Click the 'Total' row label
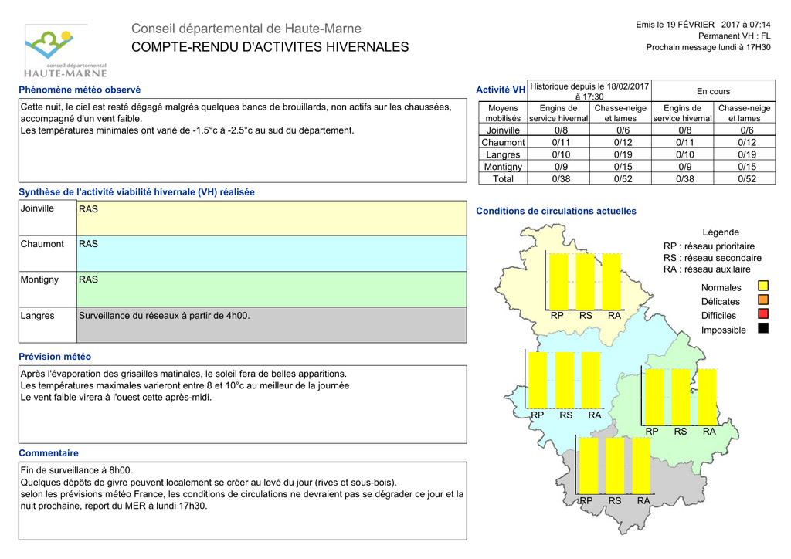 503,179
